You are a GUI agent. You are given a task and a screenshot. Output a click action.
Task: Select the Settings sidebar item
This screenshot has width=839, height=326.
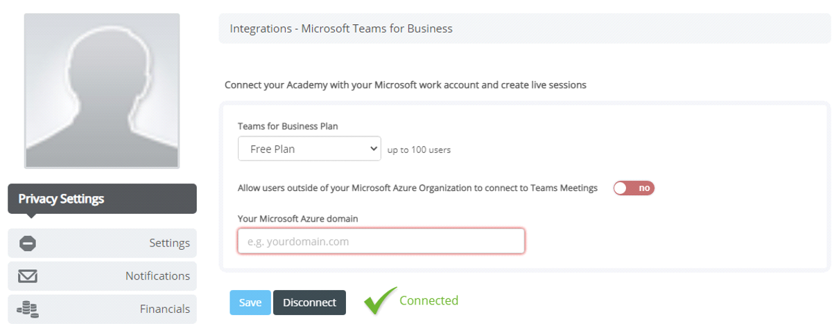click(x=102, y=243)
